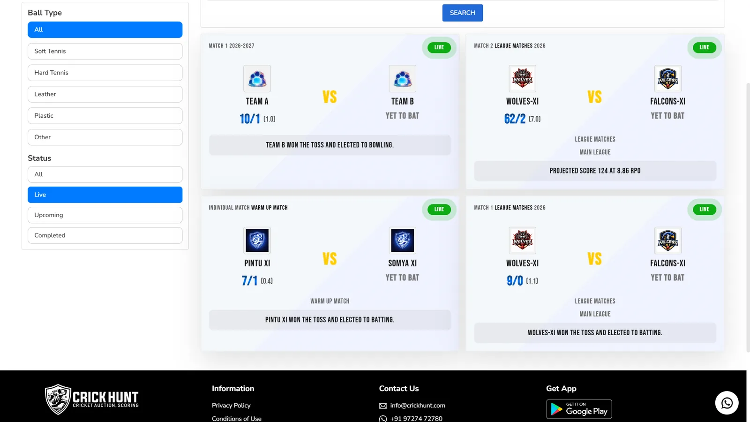The width and height of the screenshot is (750, 422).
Task: Open the WhatsApp chat floating icon
Action: click(727, 403)
